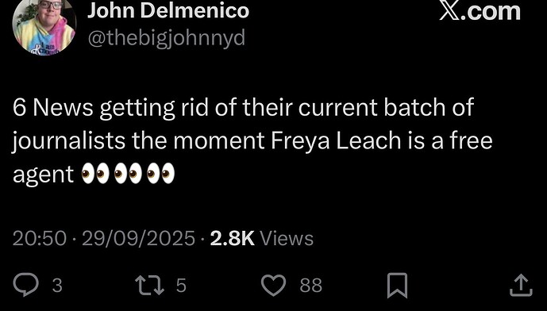Image resolution: width=547 pixels, height=311 pixels.
Task: Click the tweet text starting "6 News"
Action: tap(253, 140)
